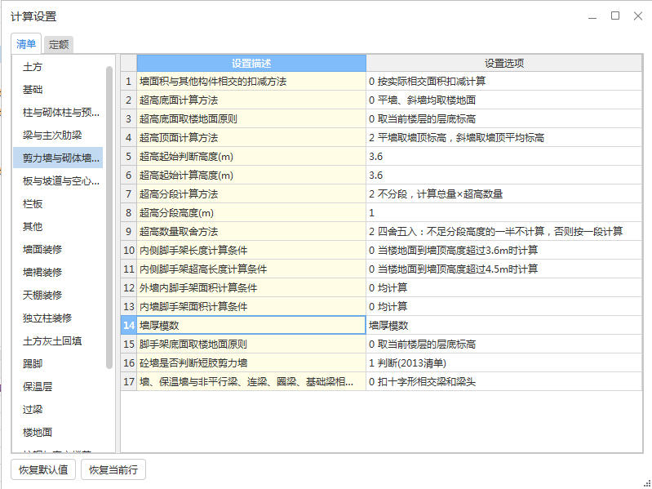The image size is (652, 489).
Task: Select description 超高底面取楼地面原则
Action: (x=251, y=119)
